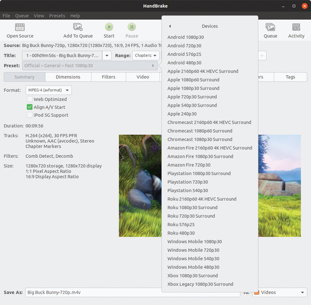The width and height of the screenshot is (311, 305).
Task: Uncheck Align A/V Start
Action: [x=30, y=107]
